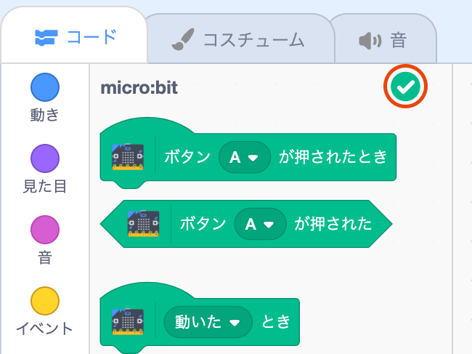The image size is (472, 354).
Task: Click micro:bit icon on button pressed hat block
Action: point(128,156)
